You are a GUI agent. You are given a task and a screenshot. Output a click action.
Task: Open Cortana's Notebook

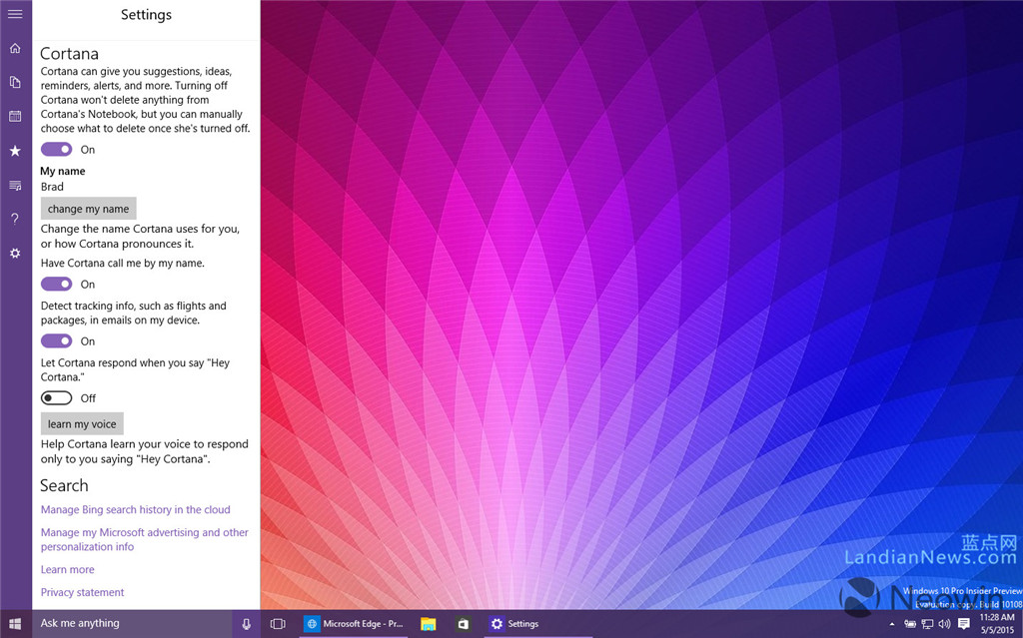[x=14, y=82]
